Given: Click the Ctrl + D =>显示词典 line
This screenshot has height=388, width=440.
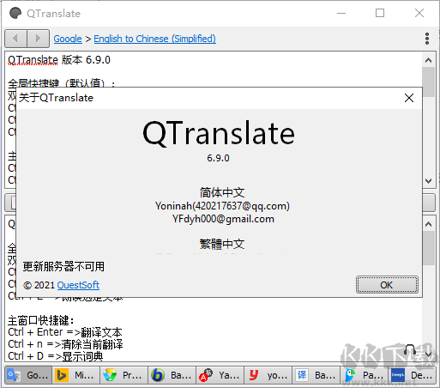Looking at the screenshot, I should click(56, 356).
